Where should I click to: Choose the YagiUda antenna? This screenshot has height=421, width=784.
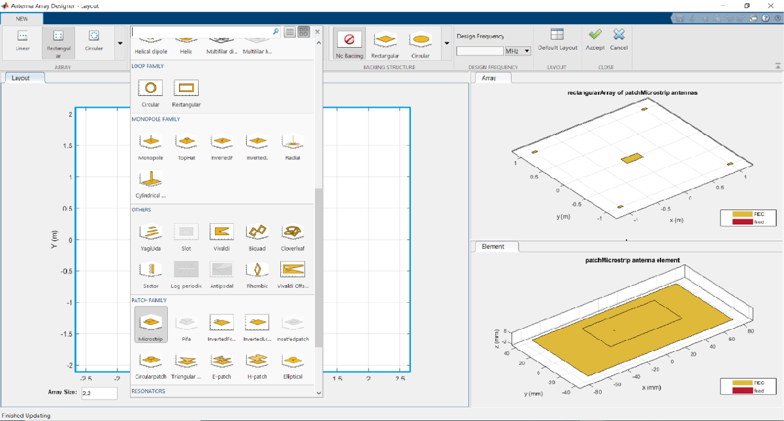pyautogui.click(x=151, y=236)
